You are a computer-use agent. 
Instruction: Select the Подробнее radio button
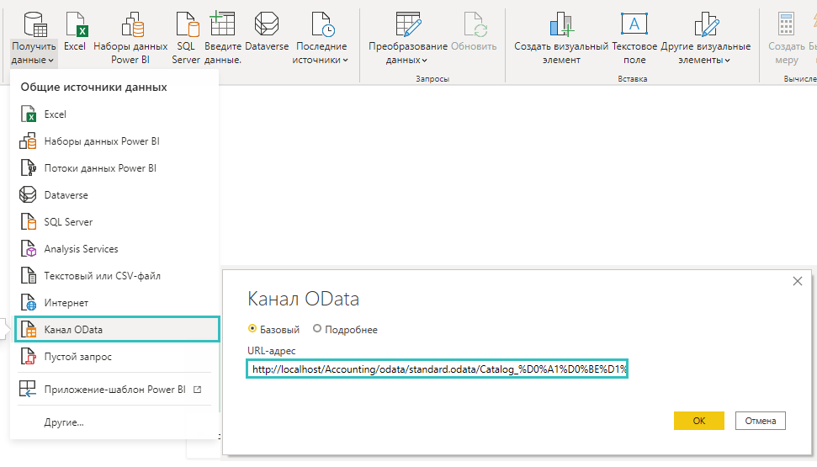pyautogui.click(x=317, y=328)
